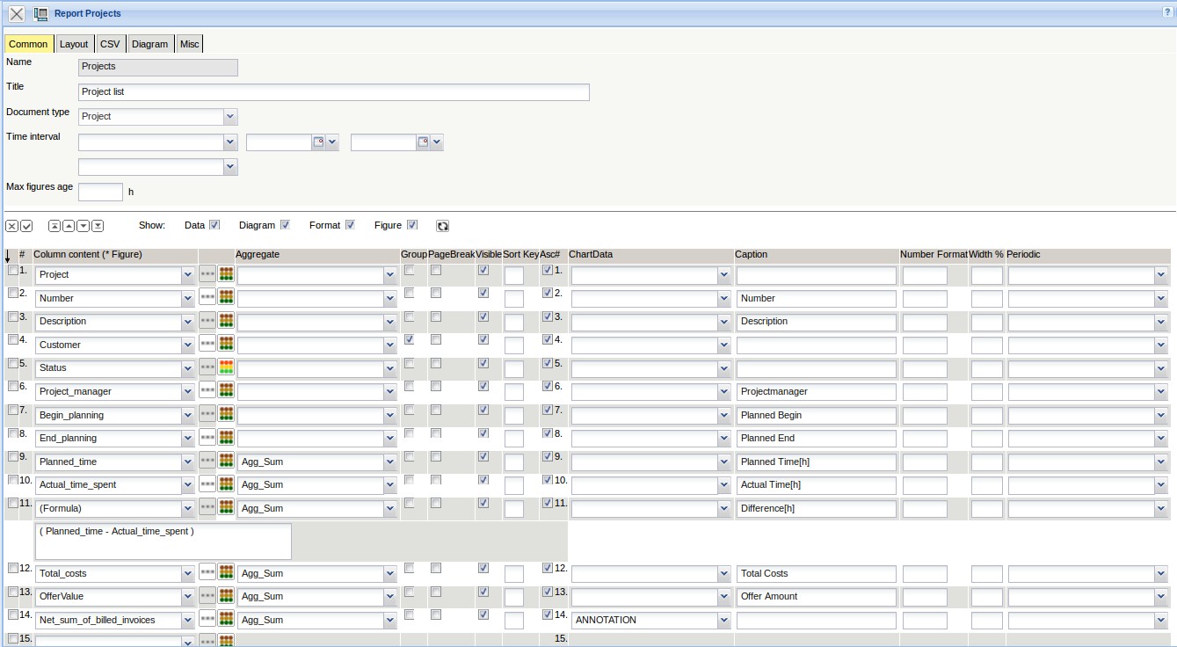The width and height of the screenshot is (1177, 647).
Task: Open the first Time interval calendar picker
Action: [318, 142]
